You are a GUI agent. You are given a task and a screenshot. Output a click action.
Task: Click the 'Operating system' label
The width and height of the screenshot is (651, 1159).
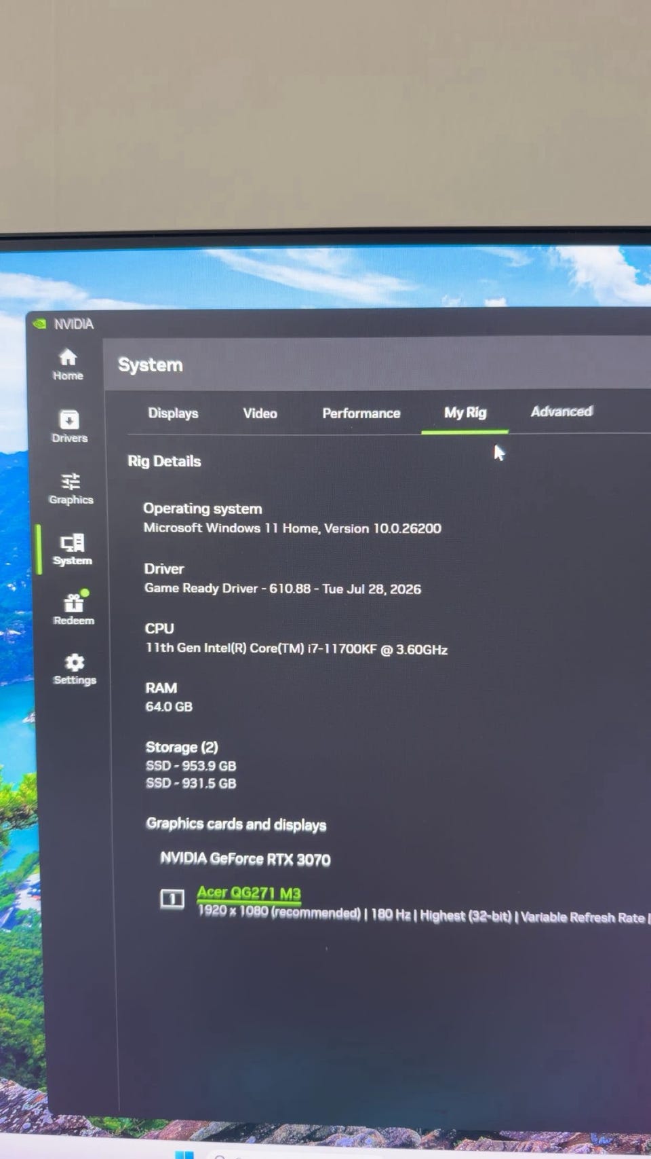click(202, 509)
